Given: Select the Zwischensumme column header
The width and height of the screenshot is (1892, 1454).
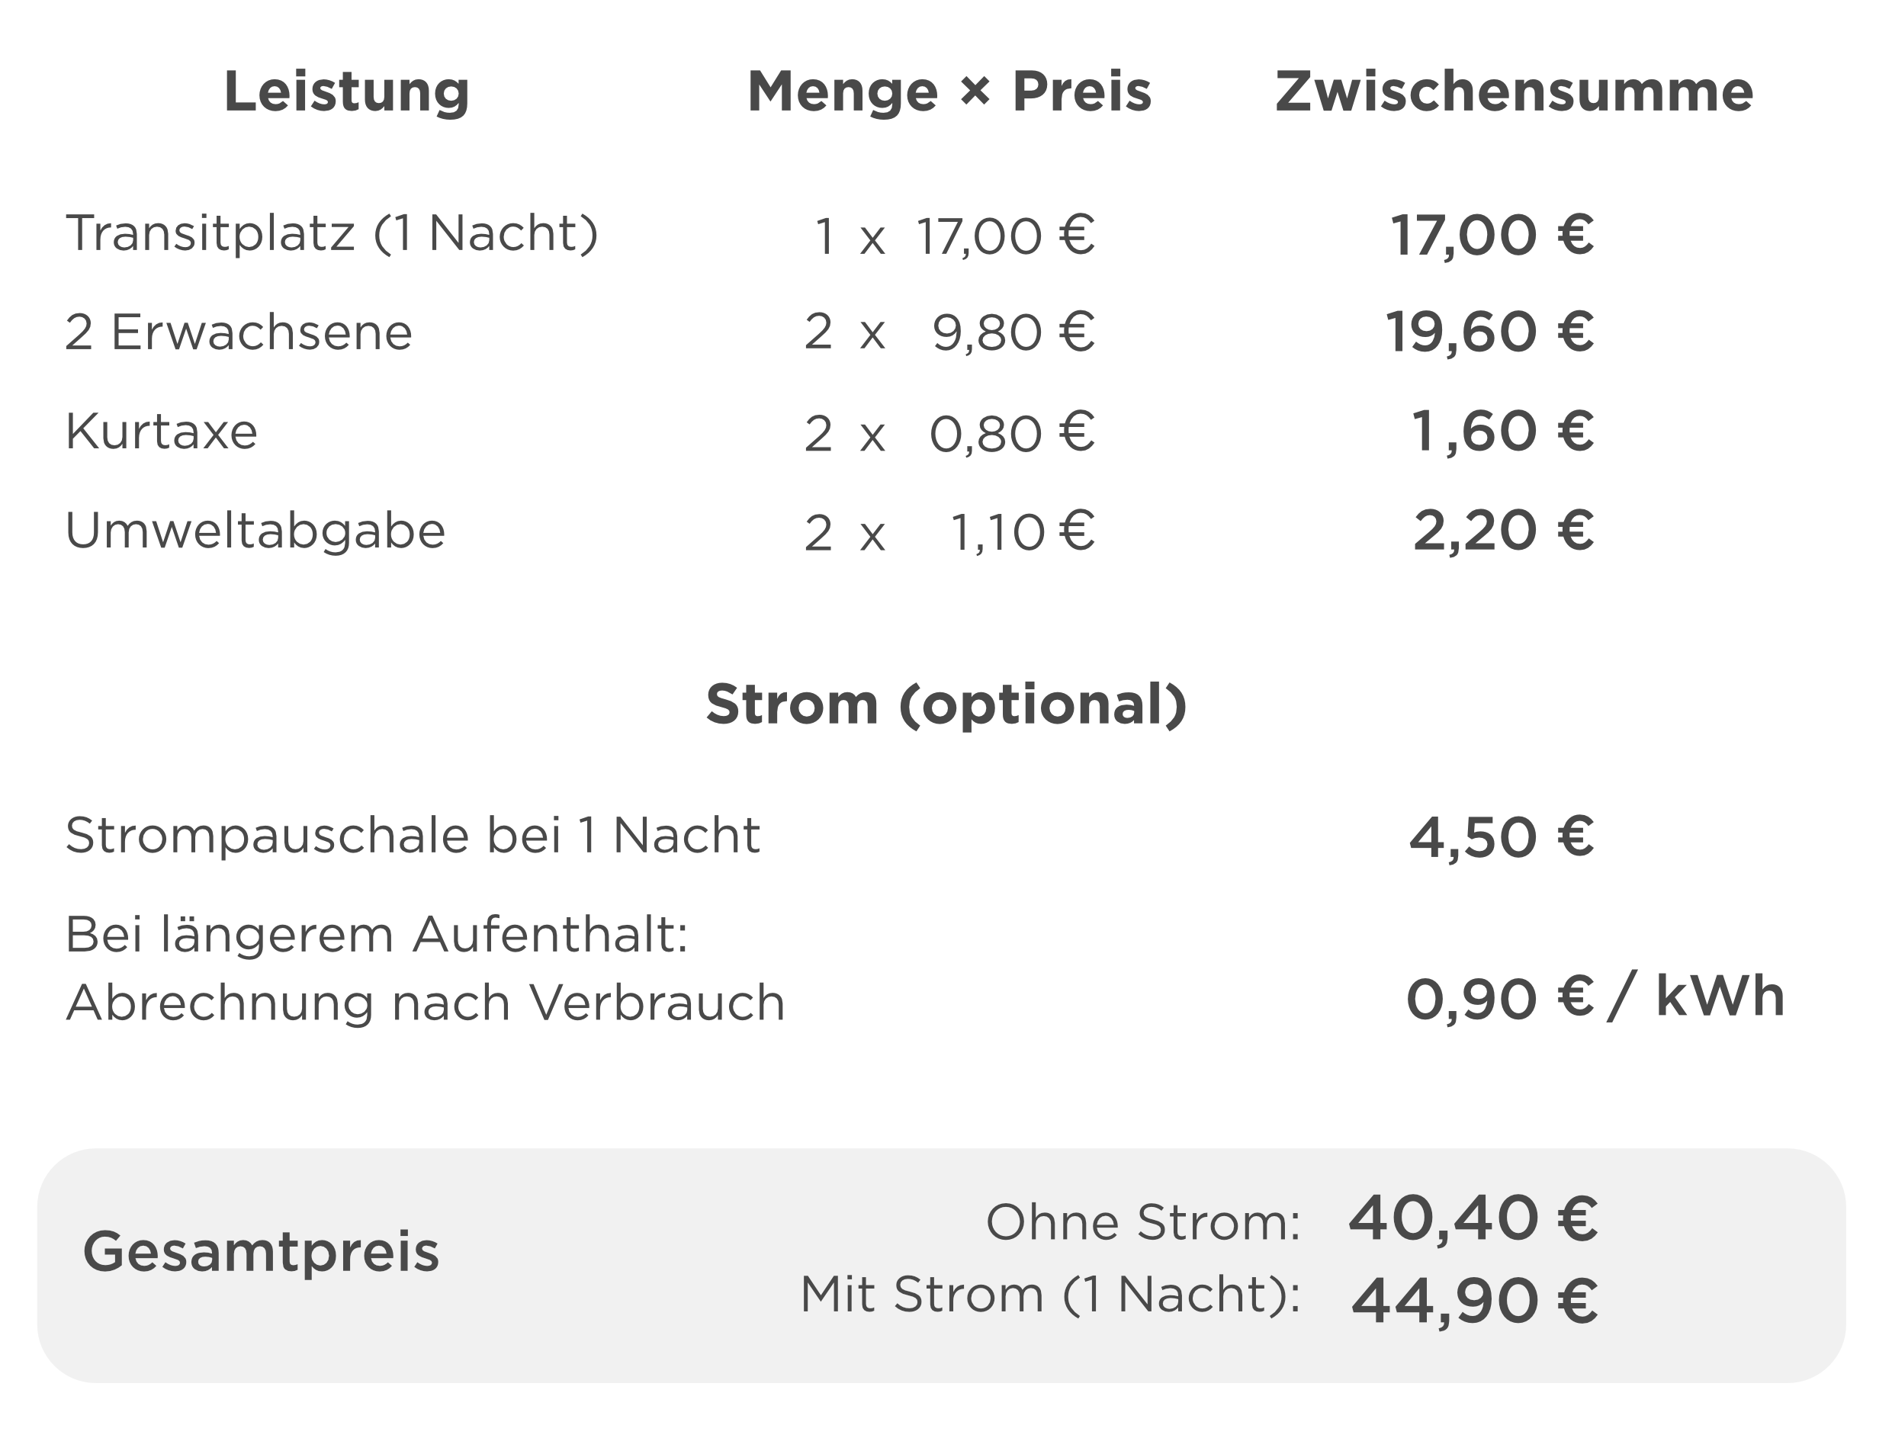Looking at the screenshot, I should pyautogui.click(x=1514, y=91).
